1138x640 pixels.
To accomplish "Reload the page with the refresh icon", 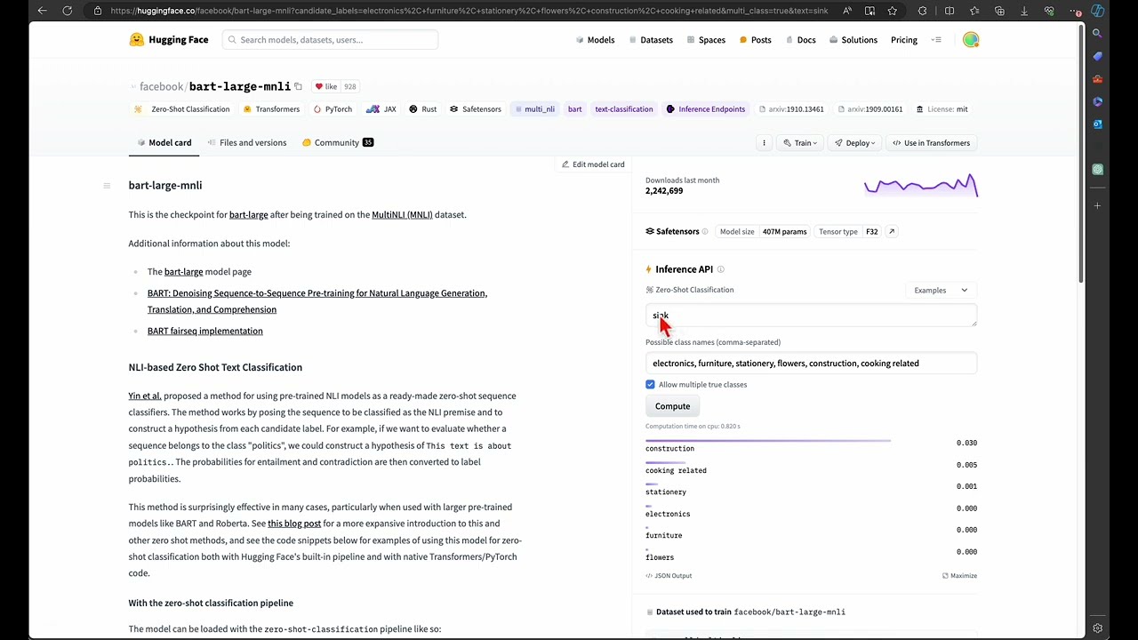I will click(x=68, y=11).
